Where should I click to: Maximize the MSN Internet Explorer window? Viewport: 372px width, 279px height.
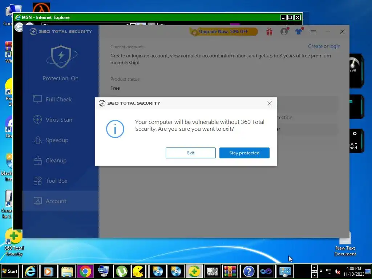[x=290, y=17]
